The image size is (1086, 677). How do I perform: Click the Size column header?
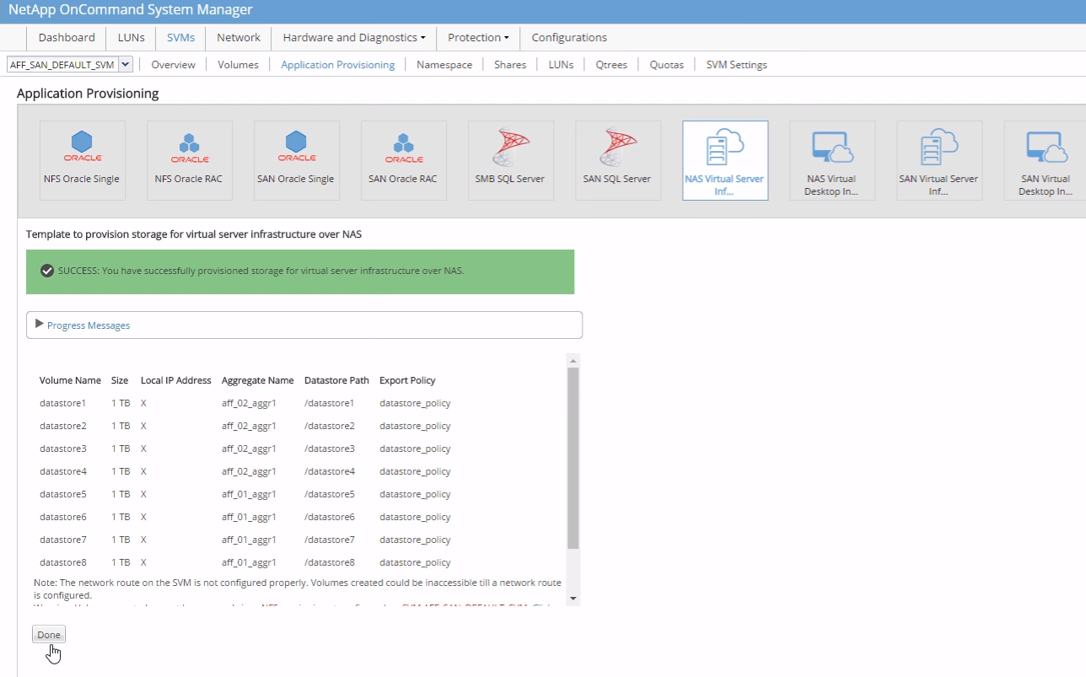[x=120, y=380]
